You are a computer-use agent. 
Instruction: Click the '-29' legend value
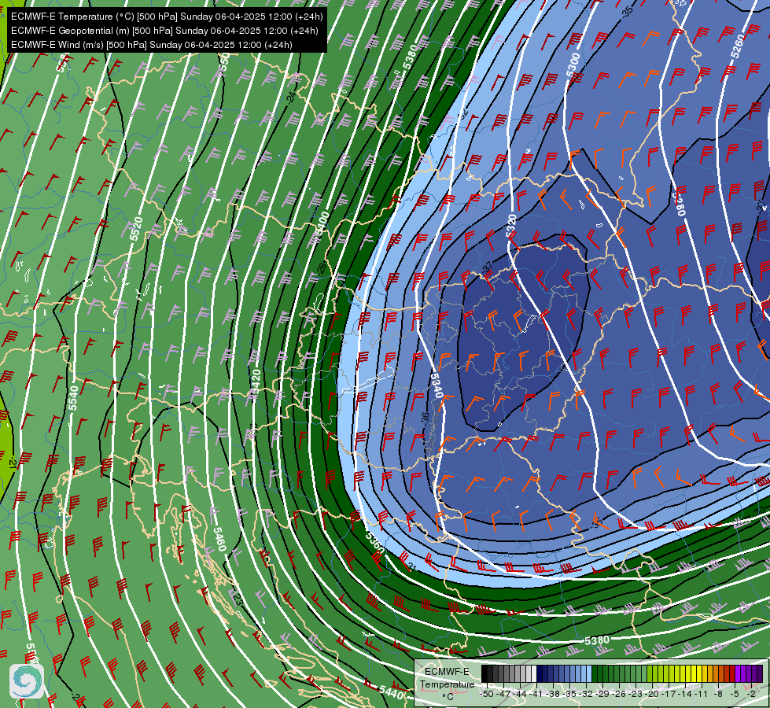coord(602,695)
